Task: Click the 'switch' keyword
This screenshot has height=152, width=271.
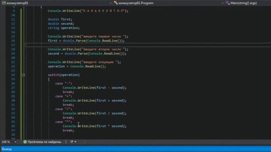Action: [53, 75]
